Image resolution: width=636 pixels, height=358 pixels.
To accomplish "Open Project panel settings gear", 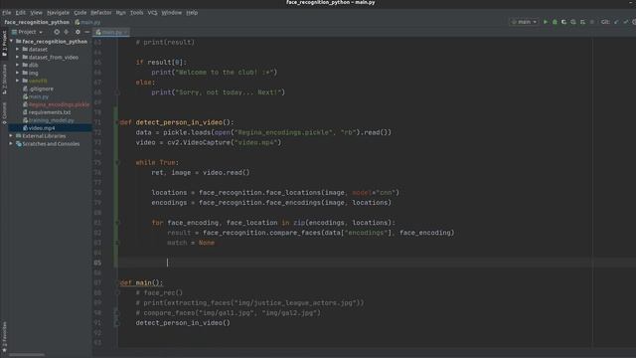I will [78, 32].
